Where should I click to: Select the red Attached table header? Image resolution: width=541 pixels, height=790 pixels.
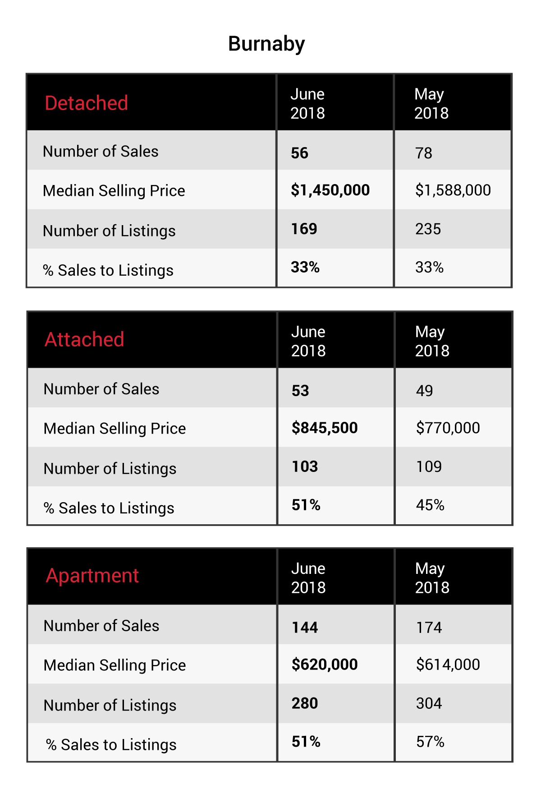pos(84,339)
